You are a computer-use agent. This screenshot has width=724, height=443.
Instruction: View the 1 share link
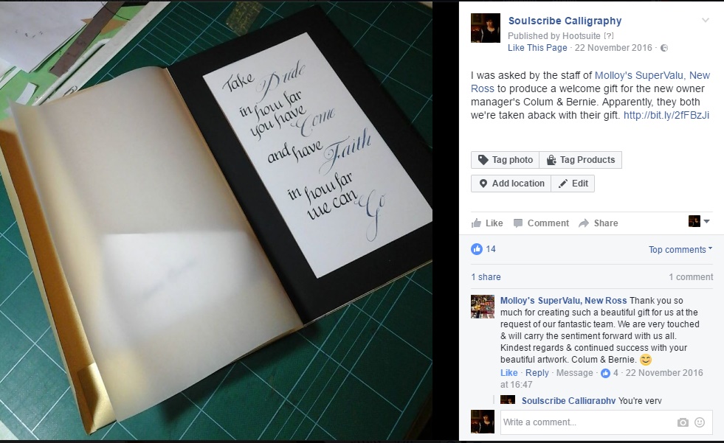click(x=486, y=277)
